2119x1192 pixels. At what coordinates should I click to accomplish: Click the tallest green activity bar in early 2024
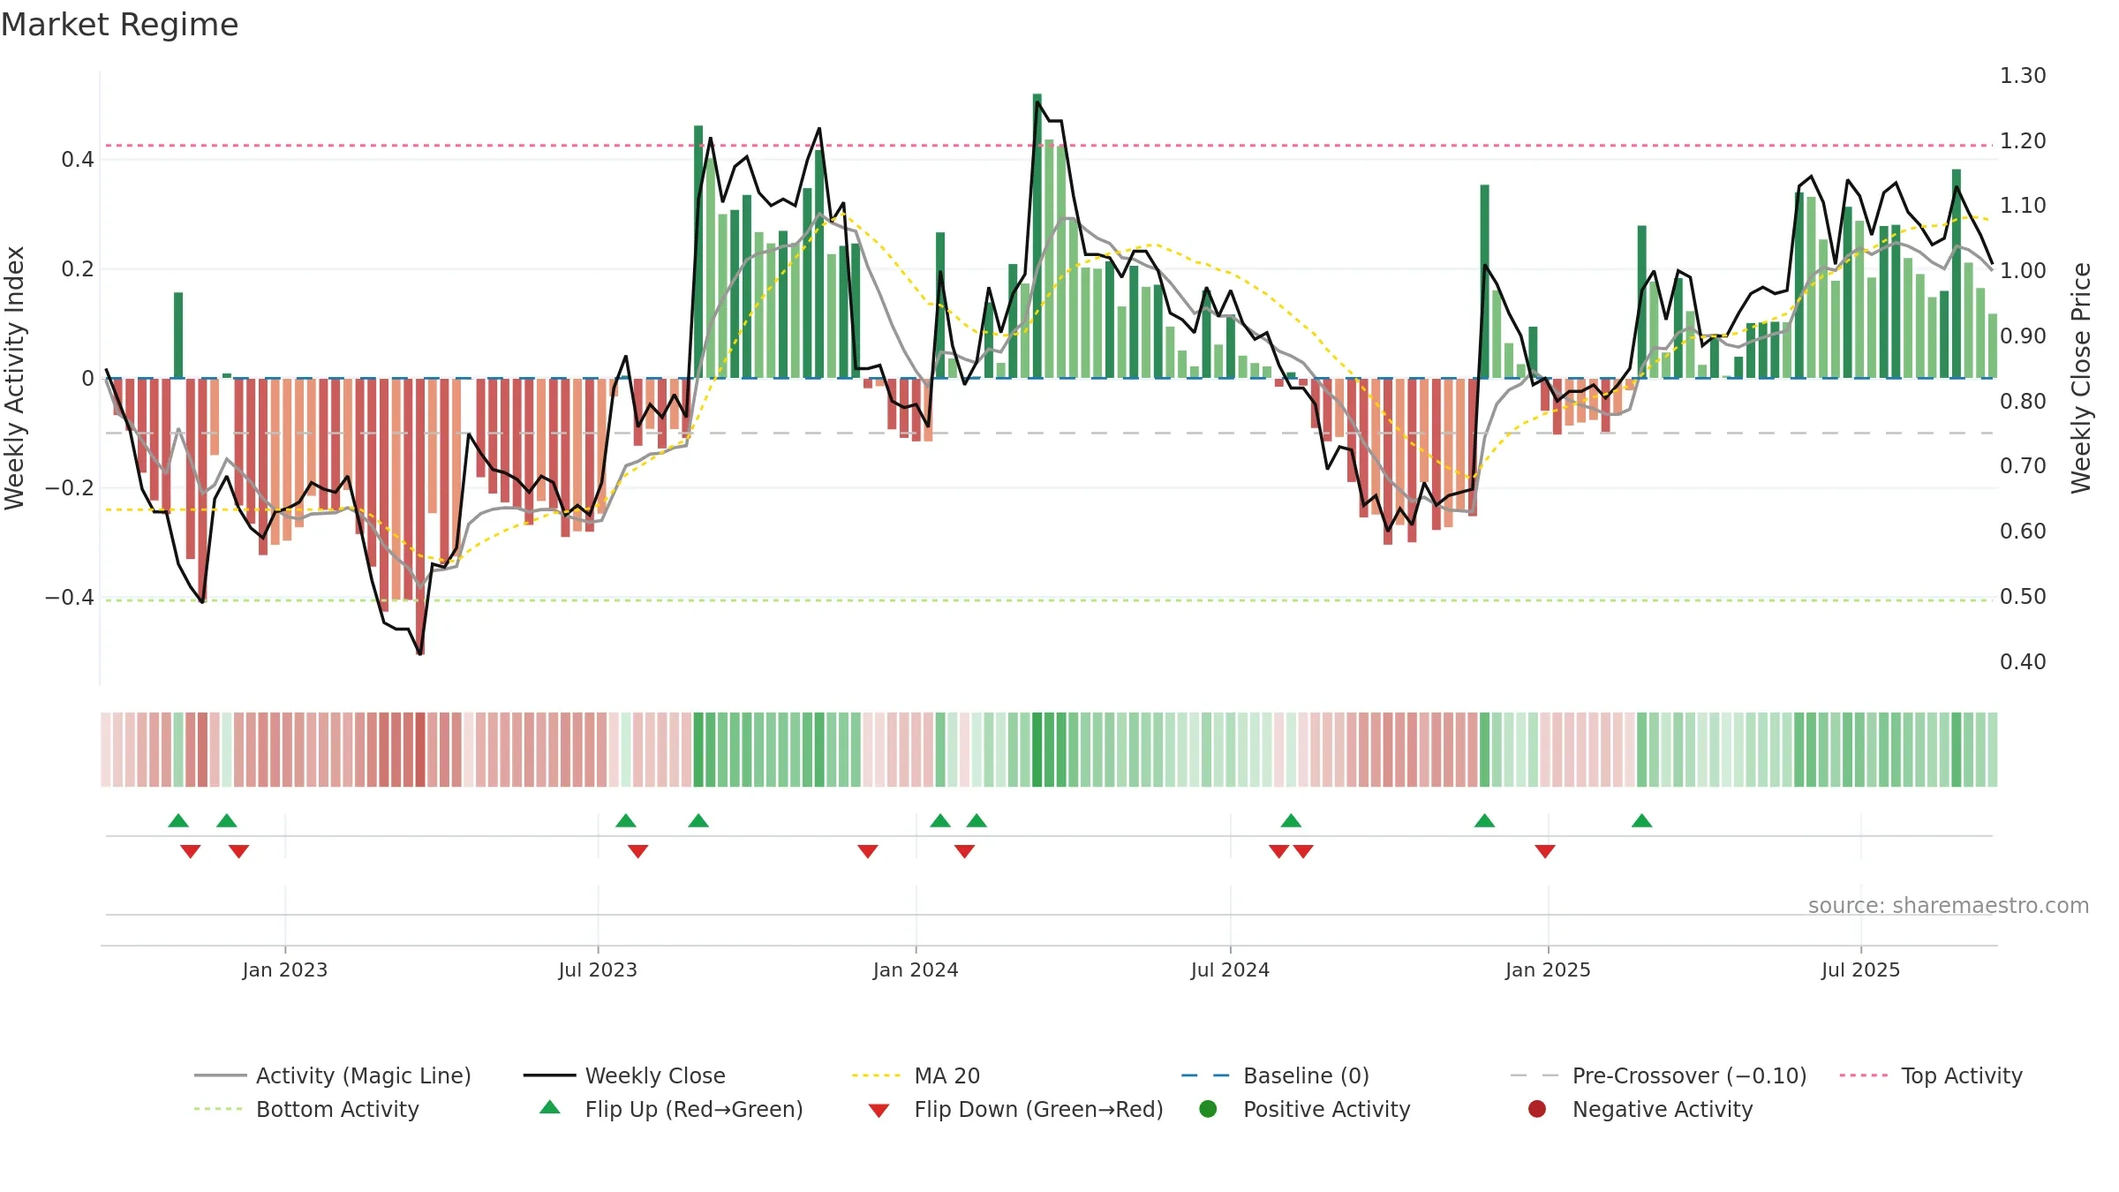1037,236
